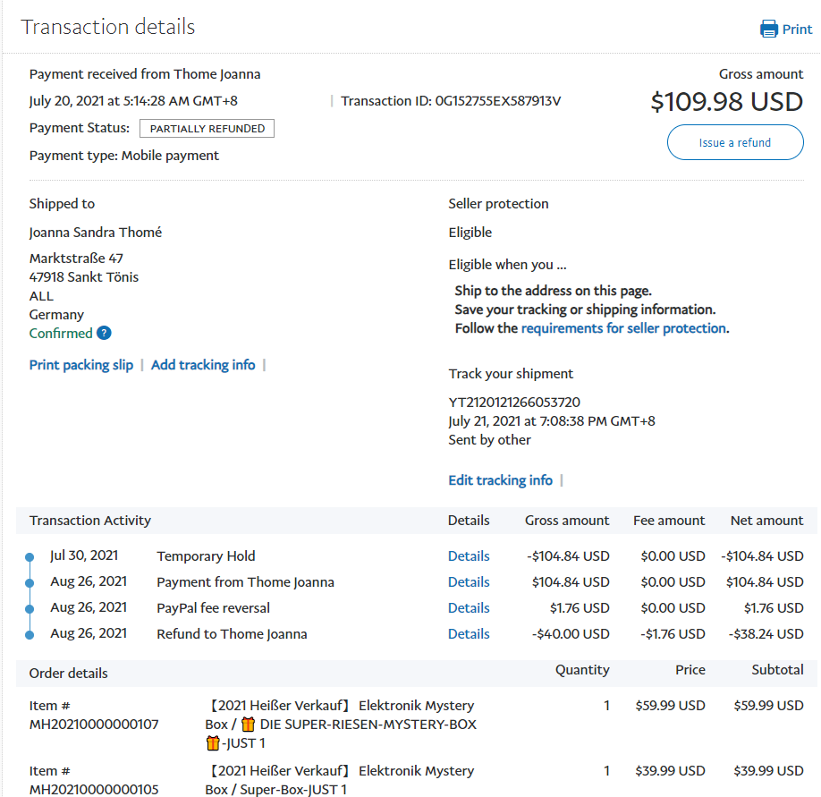Click Edit tracking info link

coord(500,480)
